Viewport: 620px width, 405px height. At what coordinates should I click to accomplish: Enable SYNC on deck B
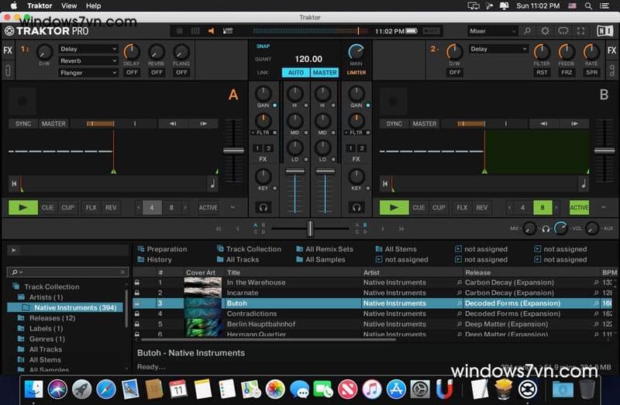tap(394, 123)
